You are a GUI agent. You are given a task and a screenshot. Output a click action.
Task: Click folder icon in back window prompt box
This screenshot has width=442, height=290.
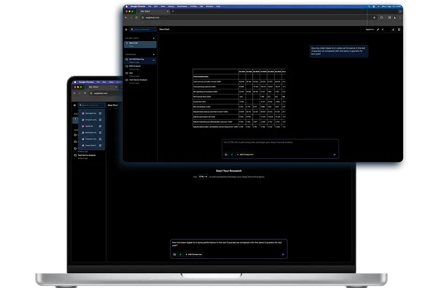click(174, 254)
